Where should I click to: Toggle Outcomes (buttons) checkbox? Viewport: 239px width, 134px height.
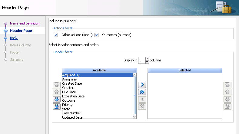pyautogui.click(x=97, y=35)
